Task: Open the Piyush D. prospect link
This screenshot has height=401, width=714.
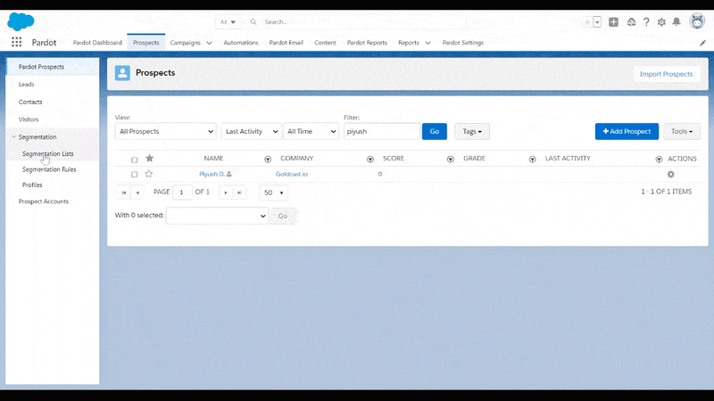Action: pyautogui.click(x=212, y=174)
